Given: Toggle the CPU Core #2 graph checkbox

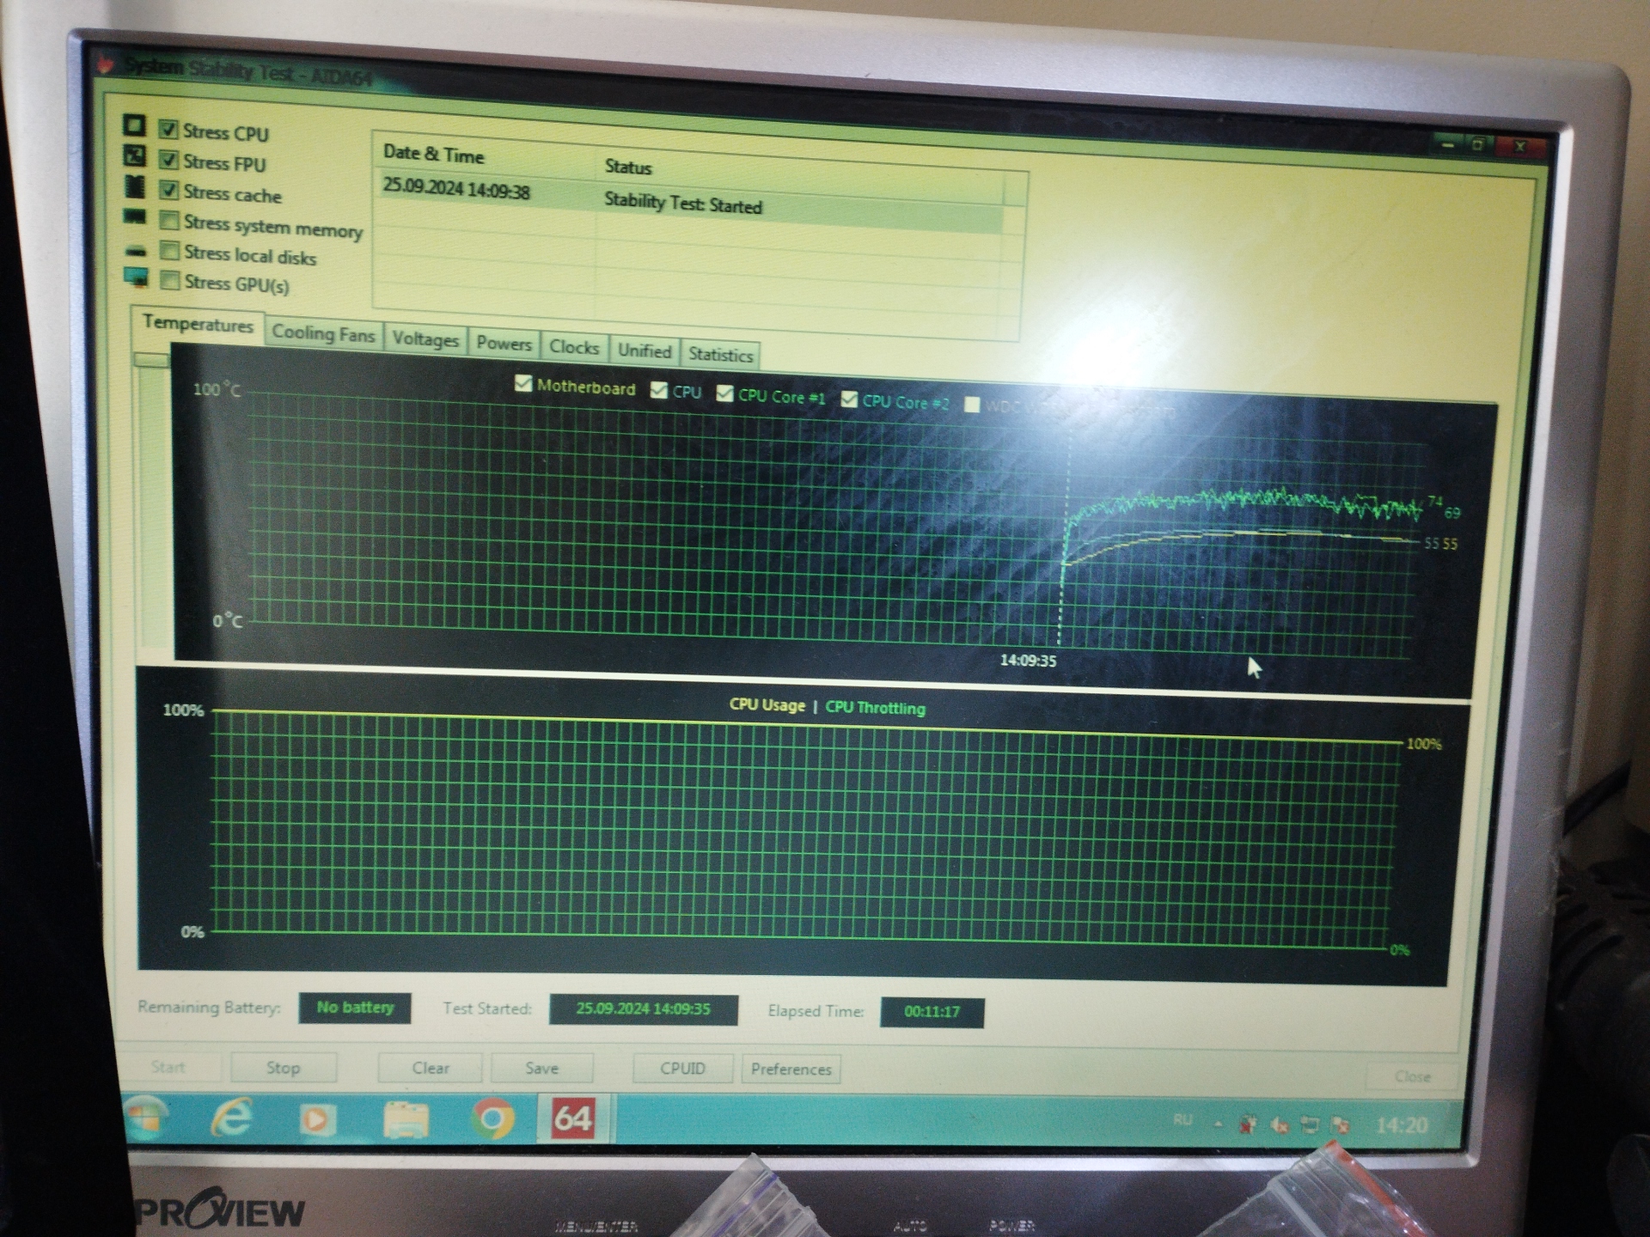Looking at the screenshot, I should [x=849, y=399].
